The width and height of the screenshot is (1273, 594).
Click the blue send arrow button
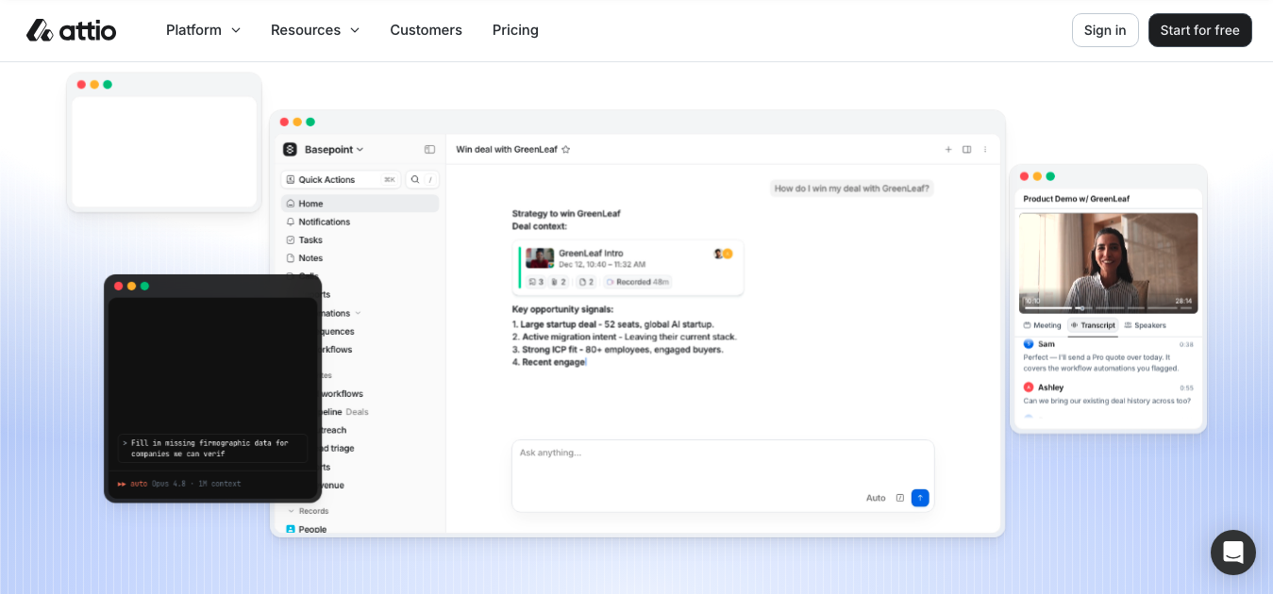[x=920, y=498]
